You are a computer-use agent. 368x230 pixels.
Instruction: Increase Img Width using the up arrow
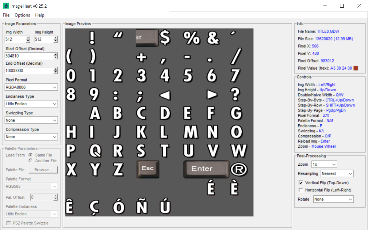tap(28, 38)
